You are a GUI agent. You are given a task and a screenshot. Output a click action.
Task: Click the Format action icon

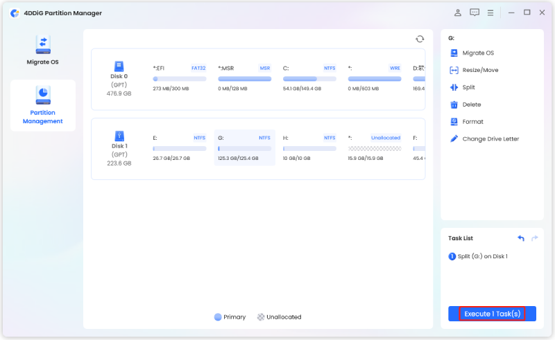coord(454,122)
